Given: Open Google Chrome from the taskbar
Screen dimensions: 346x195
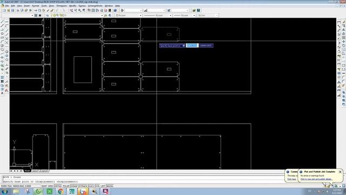Looking at the screenshot, I should point(61,191).
